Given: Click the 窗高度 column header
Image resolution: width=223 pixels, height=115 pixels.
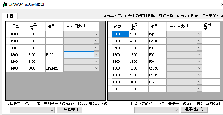Looking at the screenshot, I should 139,26.
